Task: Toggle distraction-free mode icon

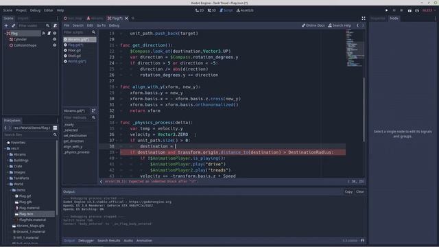Action: [364, 19]
